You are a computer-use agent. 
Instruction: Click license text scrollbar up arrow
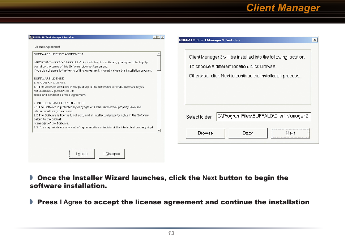tap(159, 54)
